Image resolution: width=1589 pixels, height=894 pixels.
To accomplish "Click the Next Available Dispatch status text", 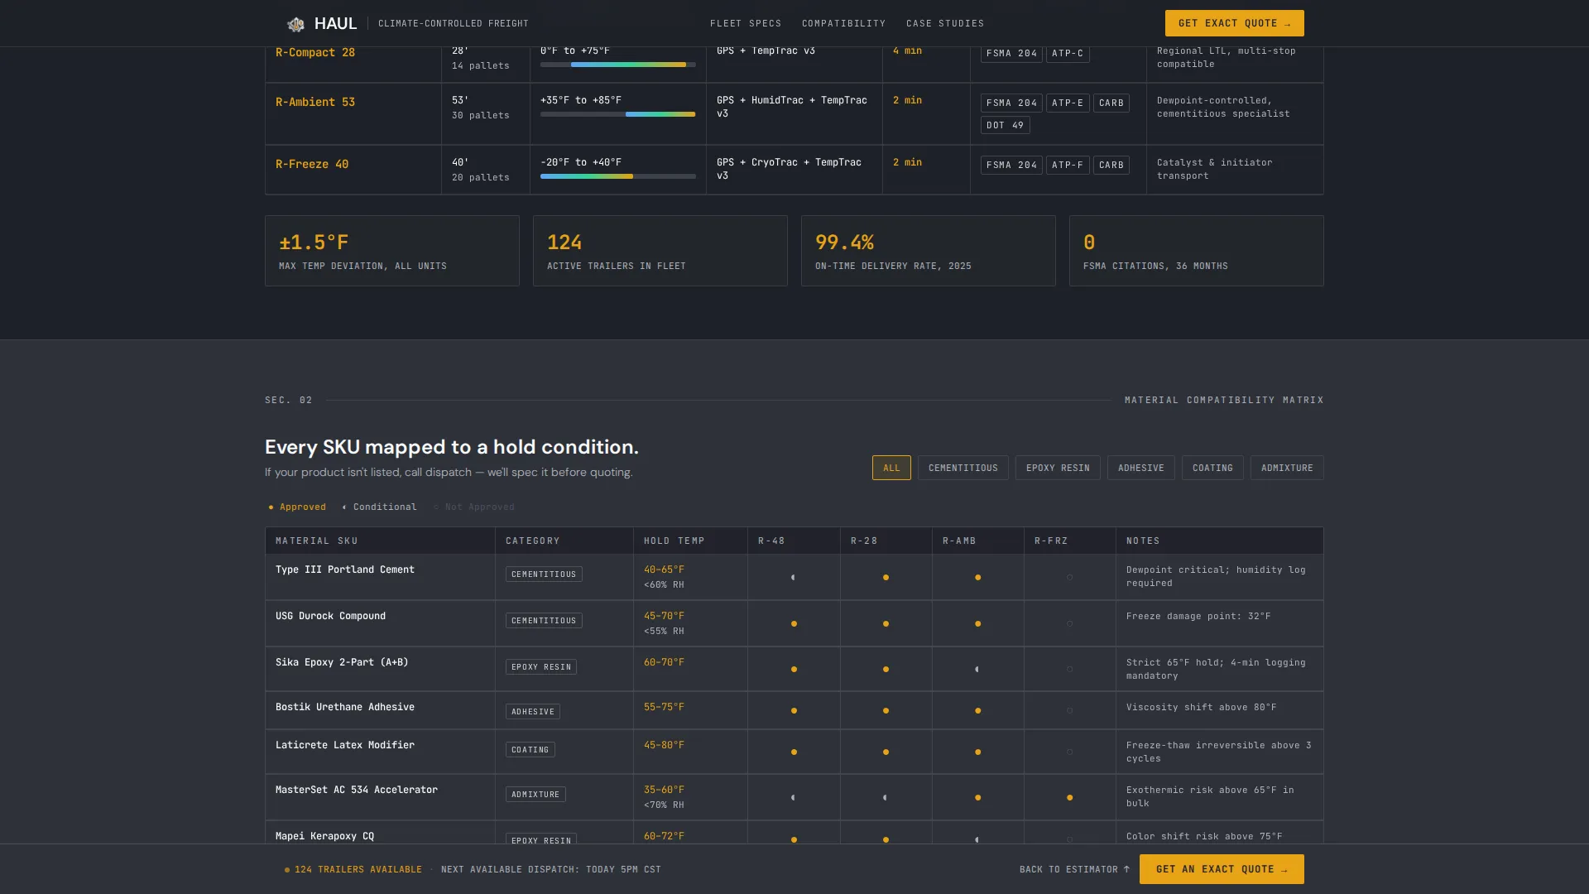I will [551, 869].
